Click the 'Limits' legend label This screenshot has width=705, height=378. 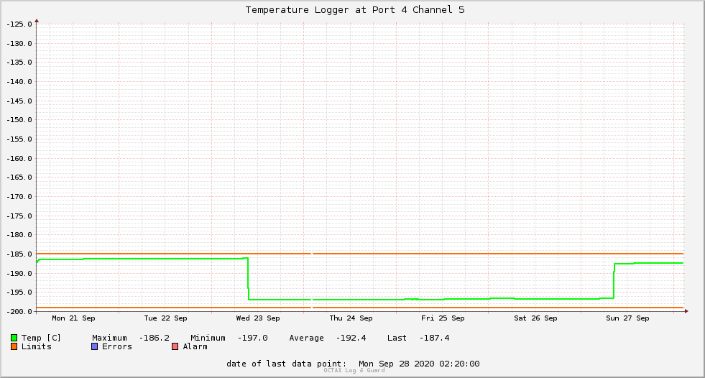pos(37,346)
